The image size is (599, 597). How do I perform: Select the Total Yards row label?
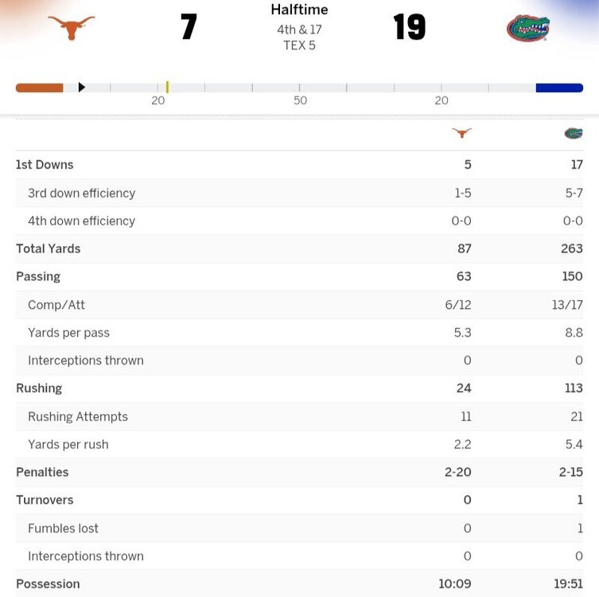pos(49,248)
